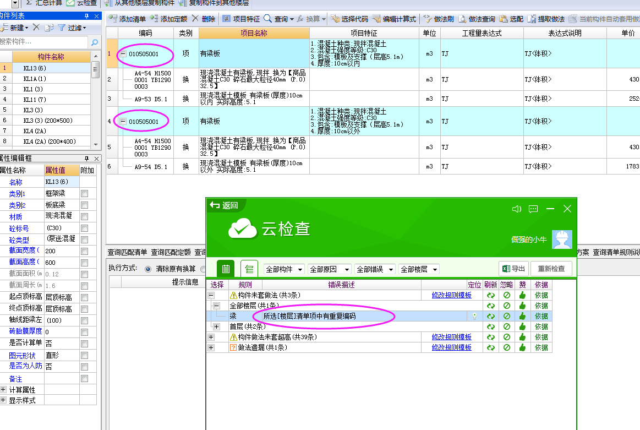Screen dimensions: 640x430
Task: Switch to the grouped view icon in 云检查
Action: [249, 269]
